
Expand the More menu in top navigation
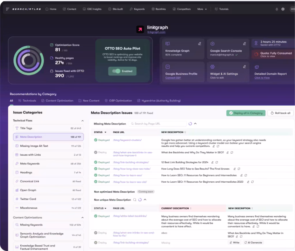pos(202,9)
